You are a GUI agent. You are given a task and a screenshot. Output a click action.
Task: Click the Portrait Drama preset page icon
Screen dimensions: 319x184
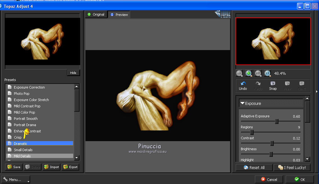pyautogui.click(x=9, y=125)
